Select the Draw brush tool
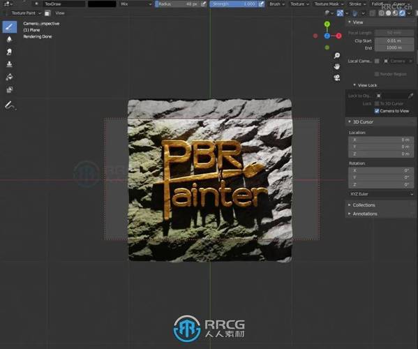 click(x=10, y=27)
